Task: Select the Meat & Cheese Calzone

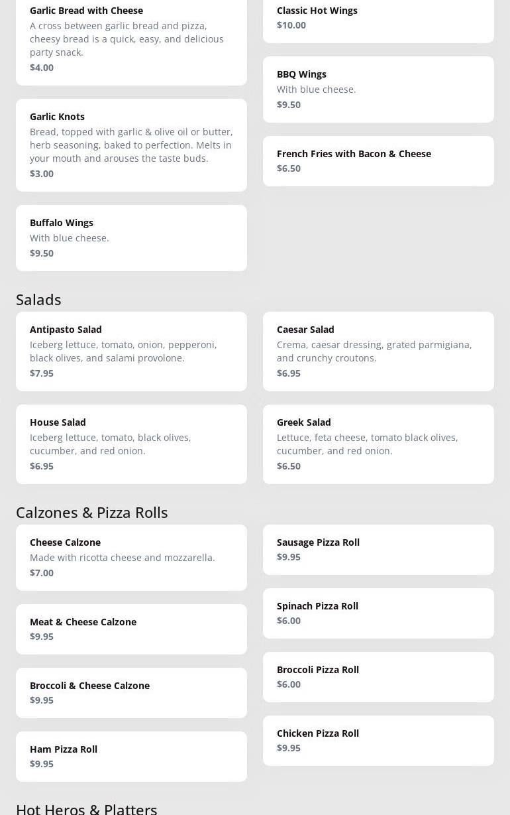Action: (131, 629)
